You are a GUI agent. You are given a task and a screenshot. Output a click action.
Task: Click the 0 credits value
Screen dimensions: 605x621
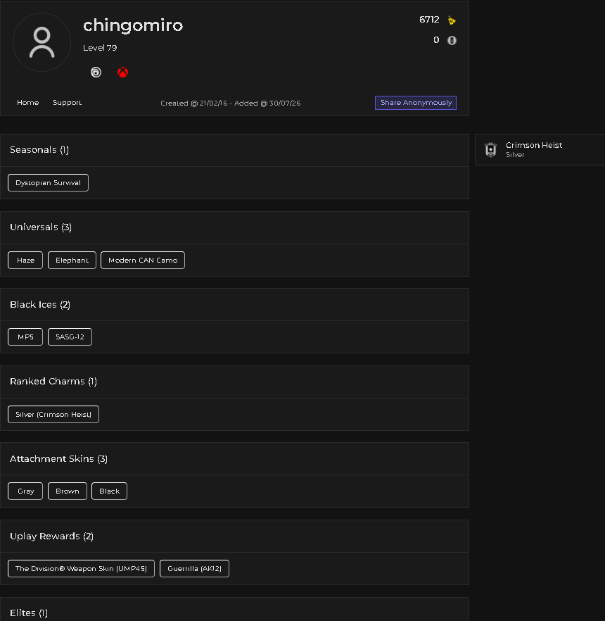click(x=436, y=40)
